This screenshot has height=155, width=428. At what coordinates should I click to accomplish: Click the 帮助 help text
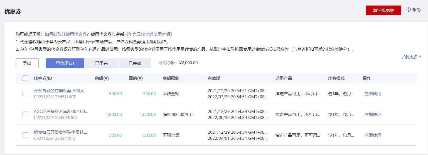[x=417, y=10]
